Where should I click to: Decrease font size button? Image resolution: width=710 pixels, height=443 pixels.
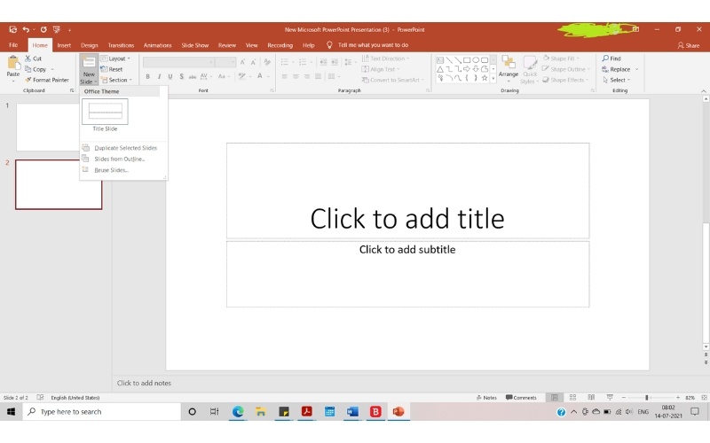pyautogui.click(x=253, y=62)
